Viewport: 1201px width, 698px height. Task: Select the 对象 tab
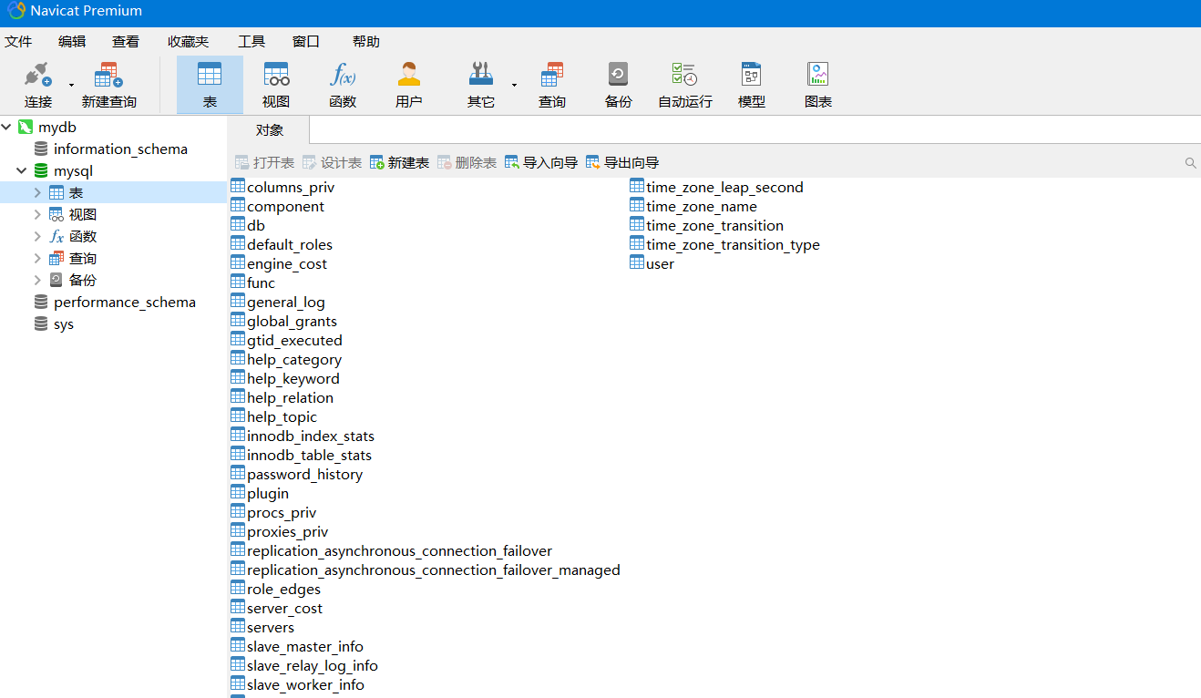click(270, 130)
